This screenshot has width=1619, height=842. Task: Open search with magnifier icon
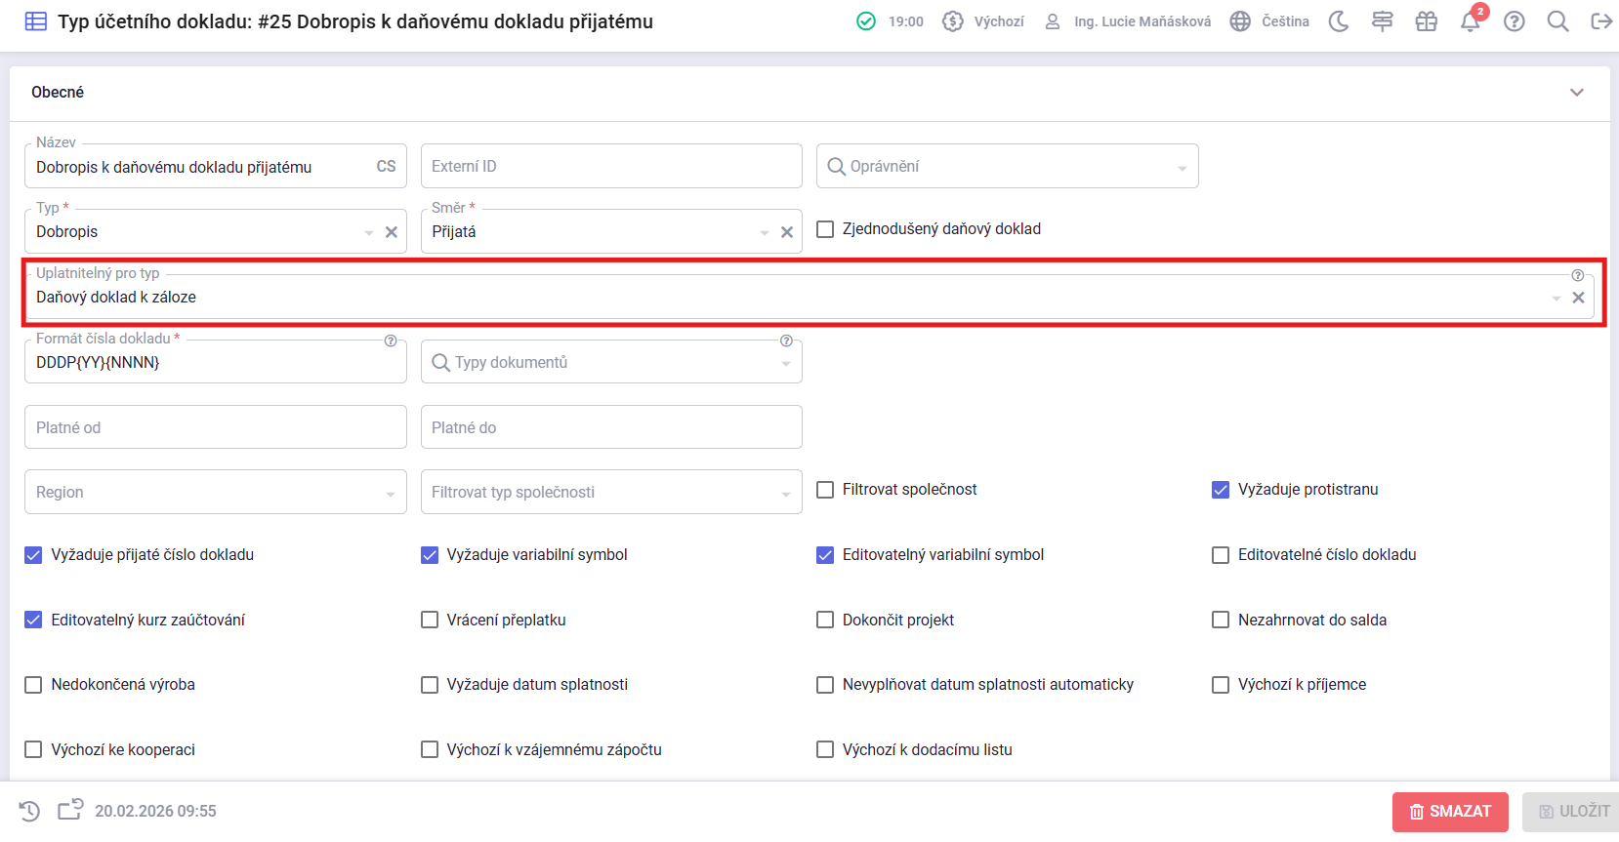tap(1557, 21)
